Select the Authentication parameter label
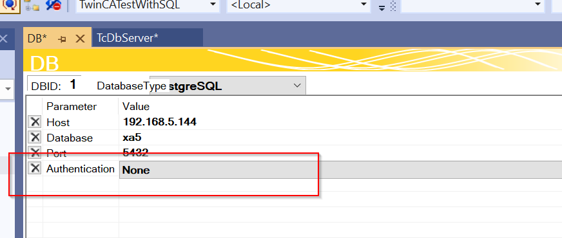The width and height of the screenshot is (562, 238). click(81, 169)
